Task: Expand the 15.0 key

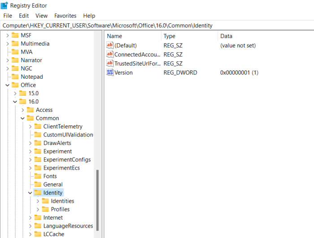Action: [15, 93]
